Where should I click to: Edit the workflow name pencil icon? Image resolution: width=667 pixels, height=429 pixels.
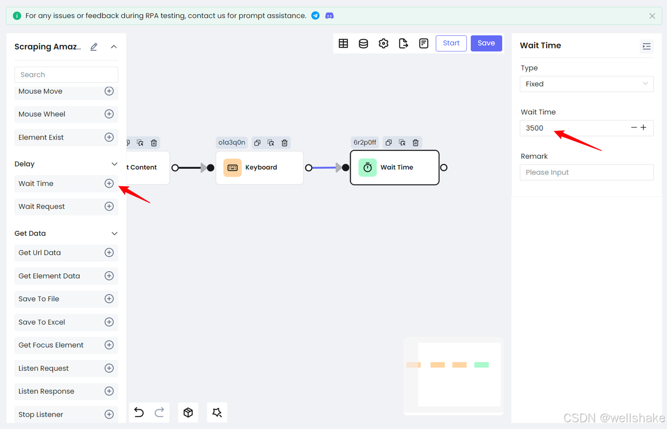click(x=94, y=47)
